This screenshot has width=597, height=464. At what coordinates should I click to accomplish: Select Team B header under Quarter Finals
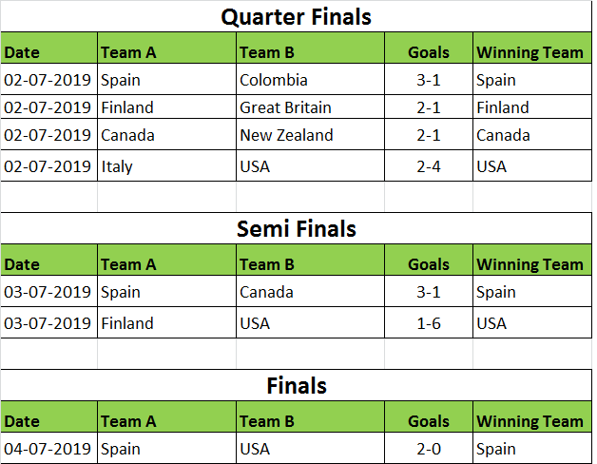coord(310,52)
